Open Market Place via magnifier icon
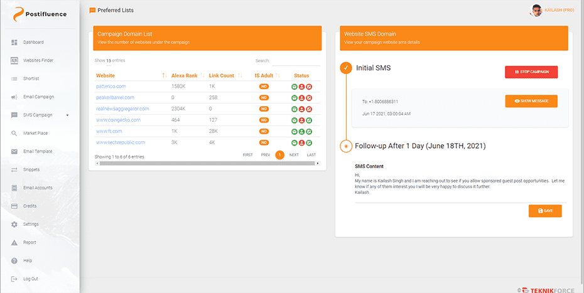 tap(14, 133)
